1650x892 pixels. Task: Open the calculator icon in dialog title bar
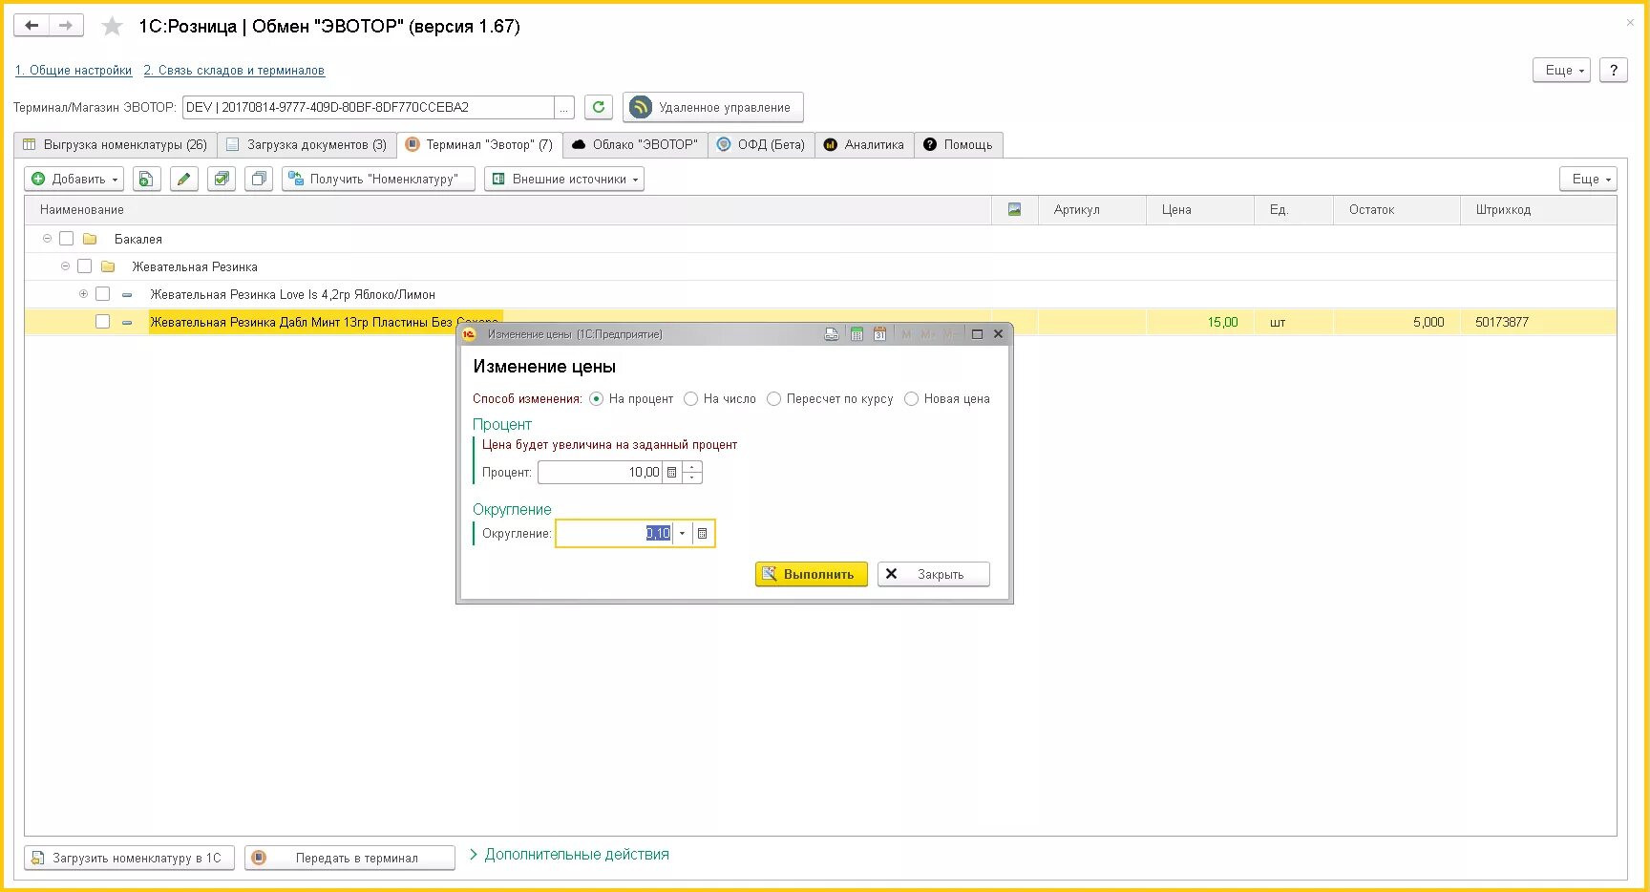pyautogui.click(x=857, y=334)
